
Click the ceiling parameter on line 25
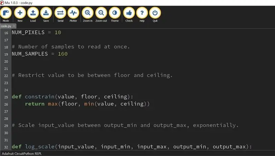pos(115,97)
